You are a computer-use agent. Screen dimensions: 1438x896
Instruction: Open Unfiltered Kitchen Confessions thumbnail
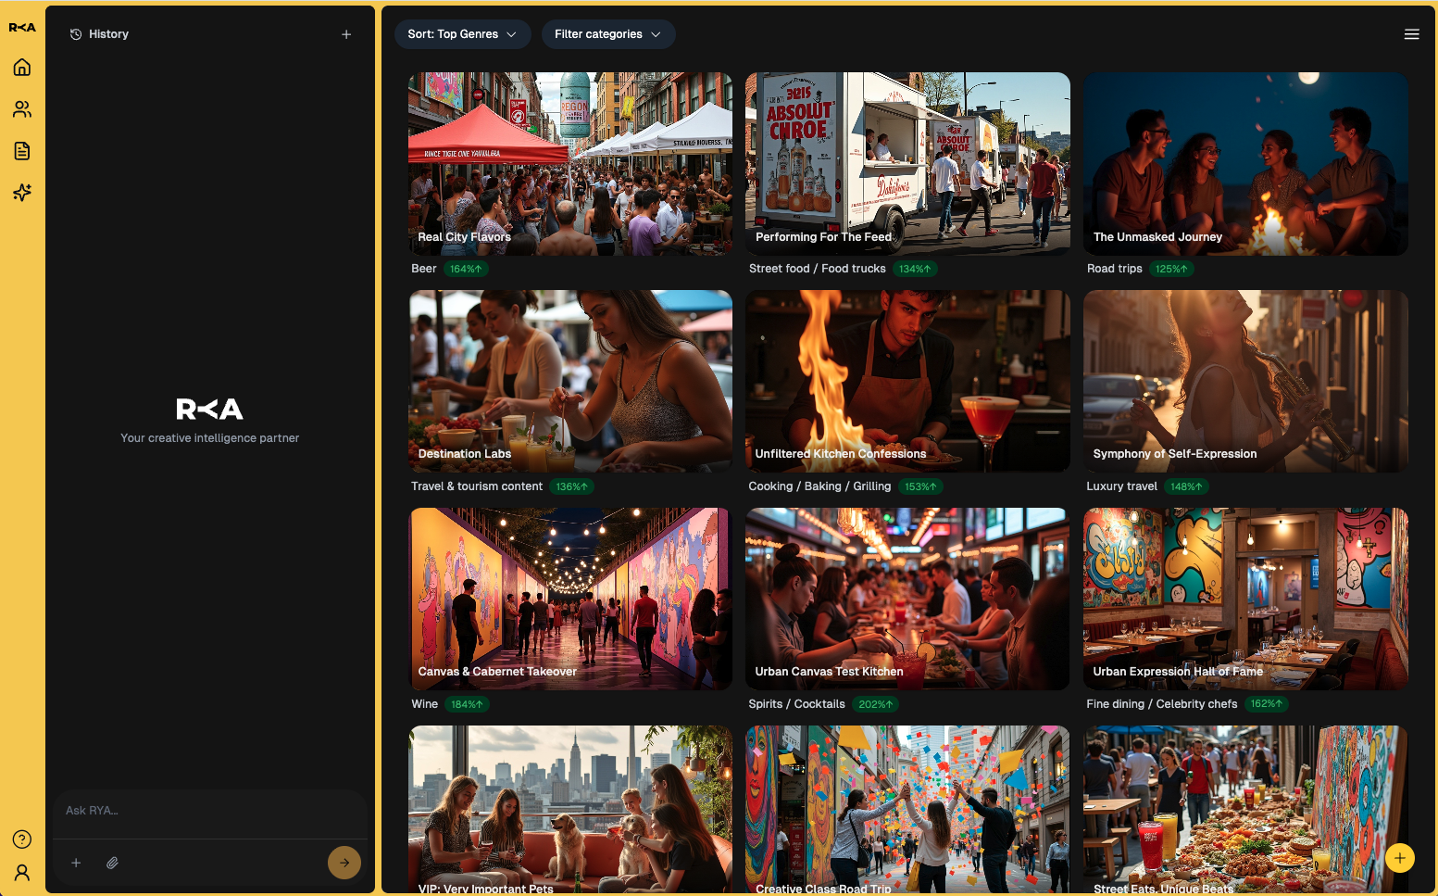click(x=907, y=382)
